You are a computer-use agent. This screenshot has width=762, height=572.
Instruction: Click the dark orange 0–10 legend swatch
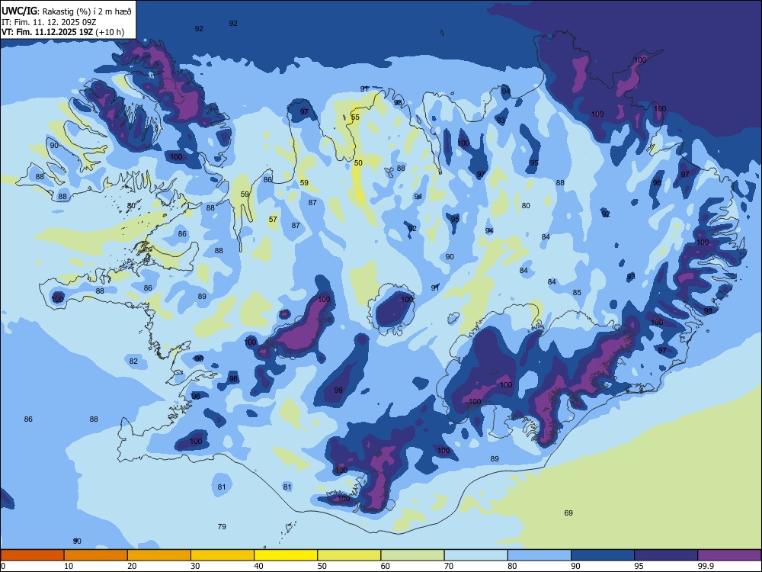(x=32, y=555)
